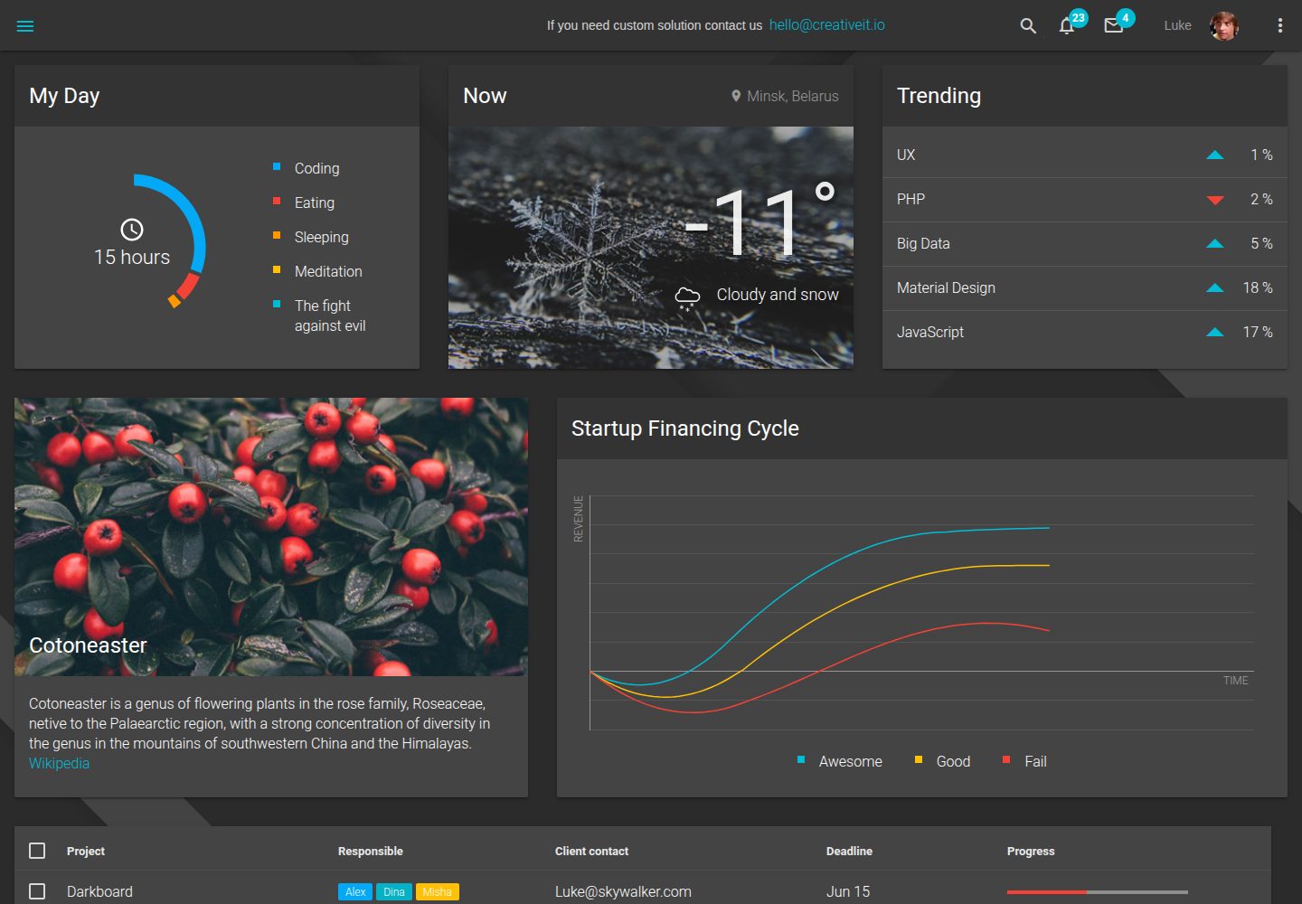
Task: Click the up arrow for JavaScript
Action: click(1215, 333)
